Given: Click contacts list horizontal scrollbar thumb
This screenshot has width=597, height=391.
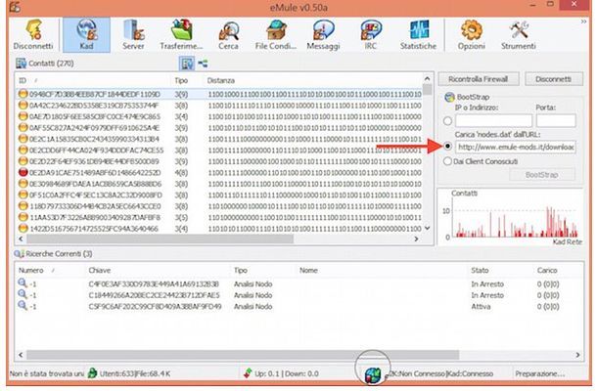Looking at the screenshot, I should [160, 239].
